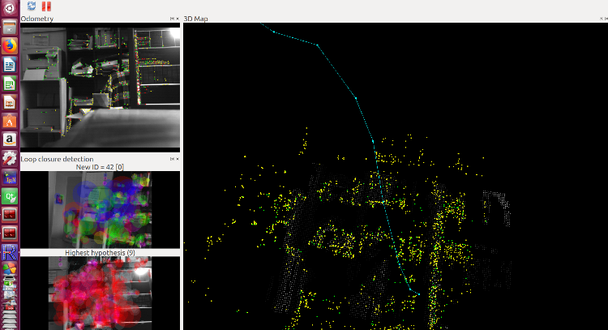Click the Highest hypothesis image
The image size is (608, 330).
coord(100,293)
